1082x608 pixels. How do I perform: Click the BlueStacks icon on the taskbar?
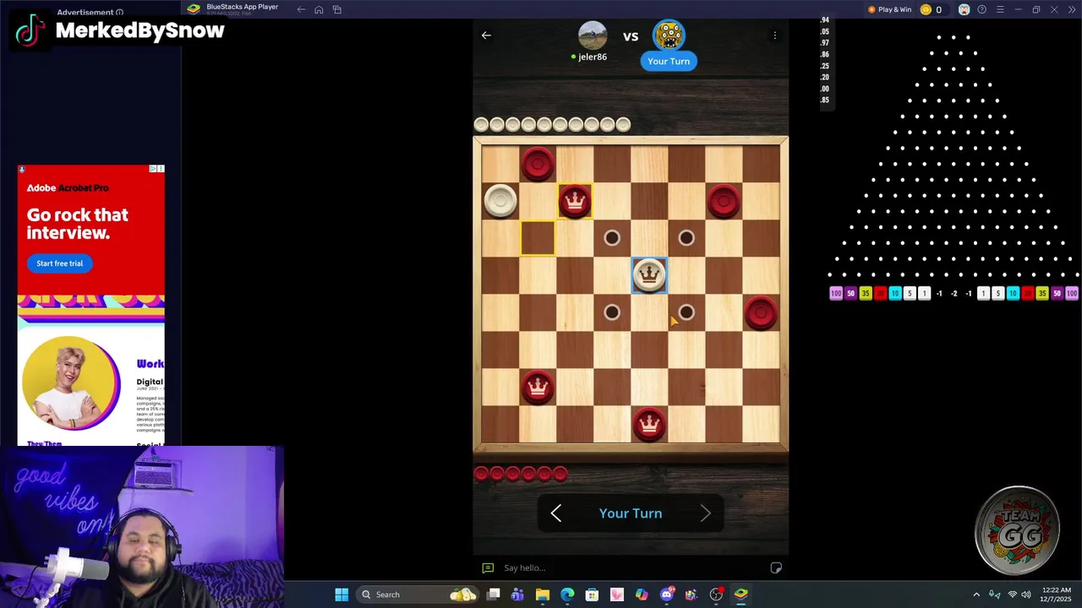[741, 594]
